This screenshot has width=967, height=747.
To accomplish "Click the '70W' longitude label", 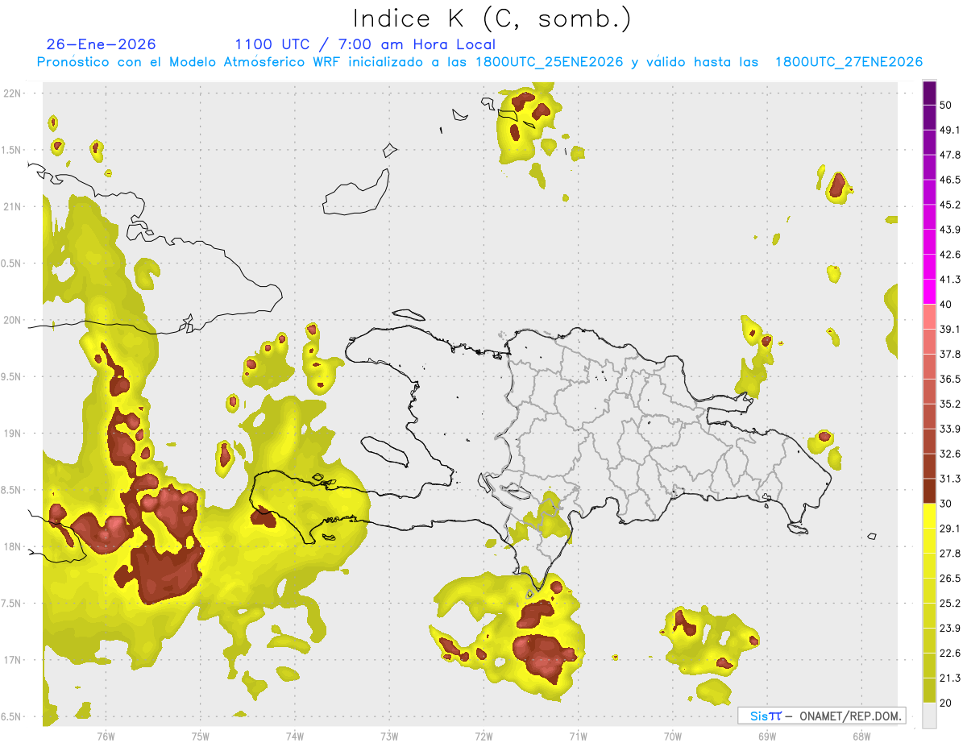I will (x=672, y=737).
